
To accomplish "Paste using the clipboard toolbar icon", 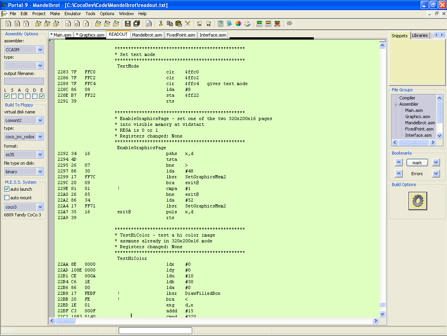I will tap(179, 24).
